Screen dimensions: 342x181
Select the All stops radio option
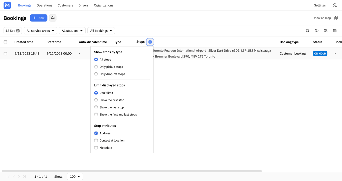coord(96,59)
